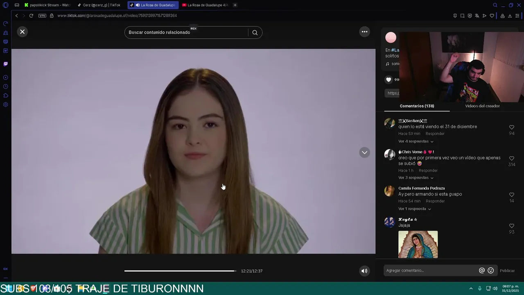The image size is (524, 295).
Task: Open taskbar clock showing 06:07 p. m.
Action: [x=510, y=288]
